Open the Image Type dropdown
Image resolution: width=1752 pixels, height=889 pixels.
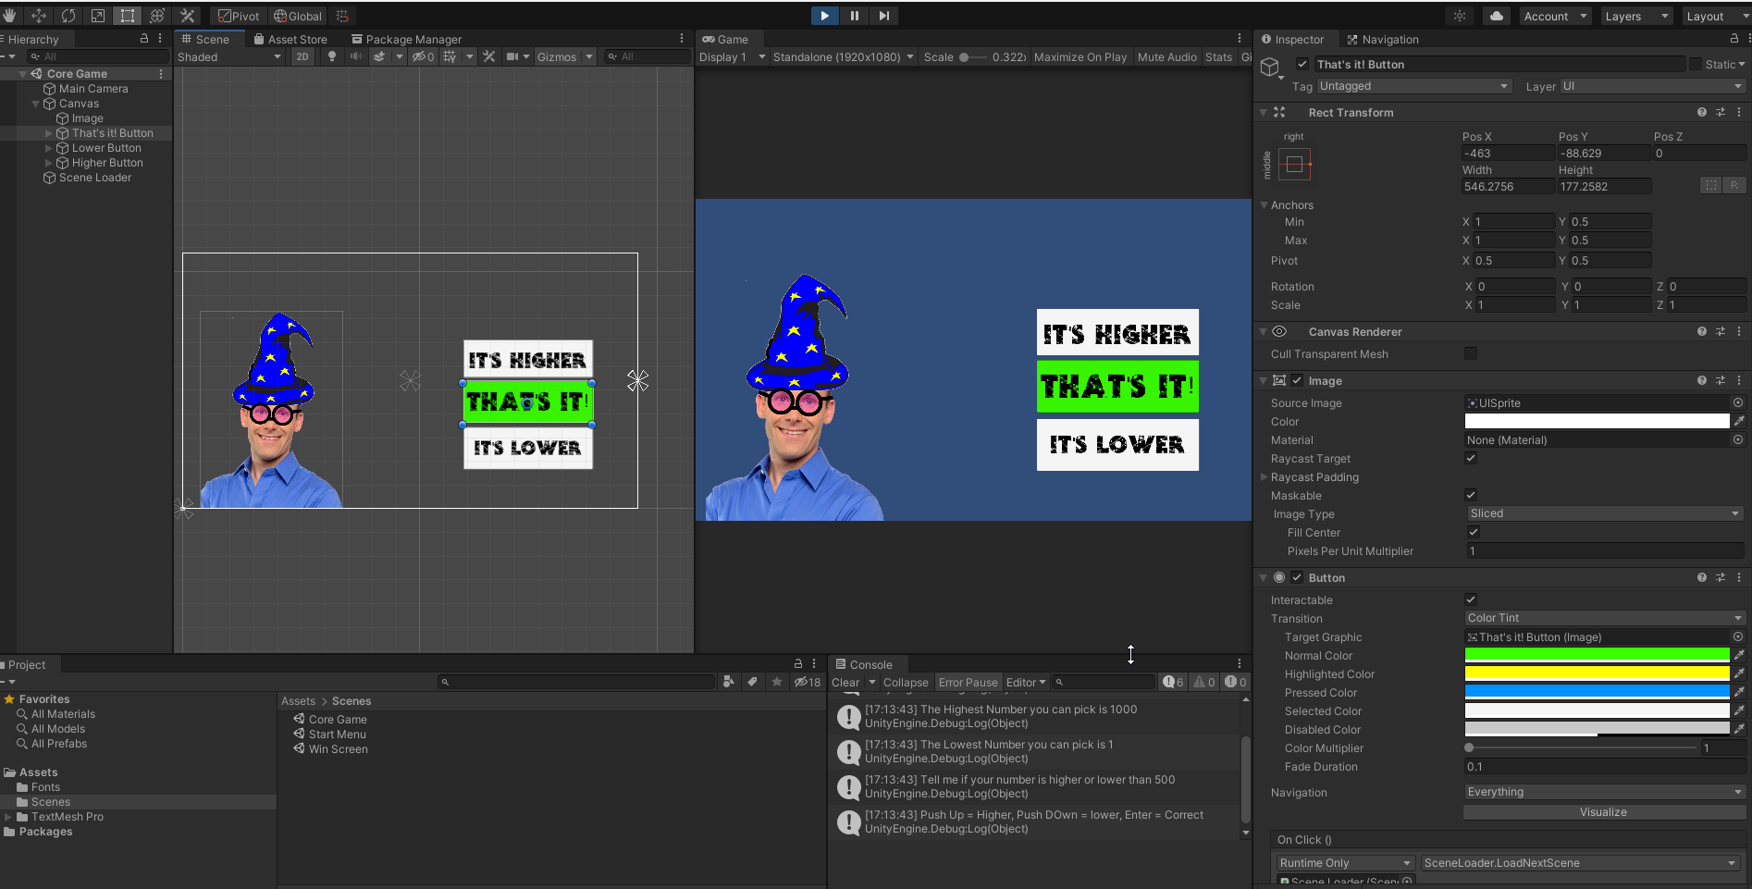[1604, 513]
